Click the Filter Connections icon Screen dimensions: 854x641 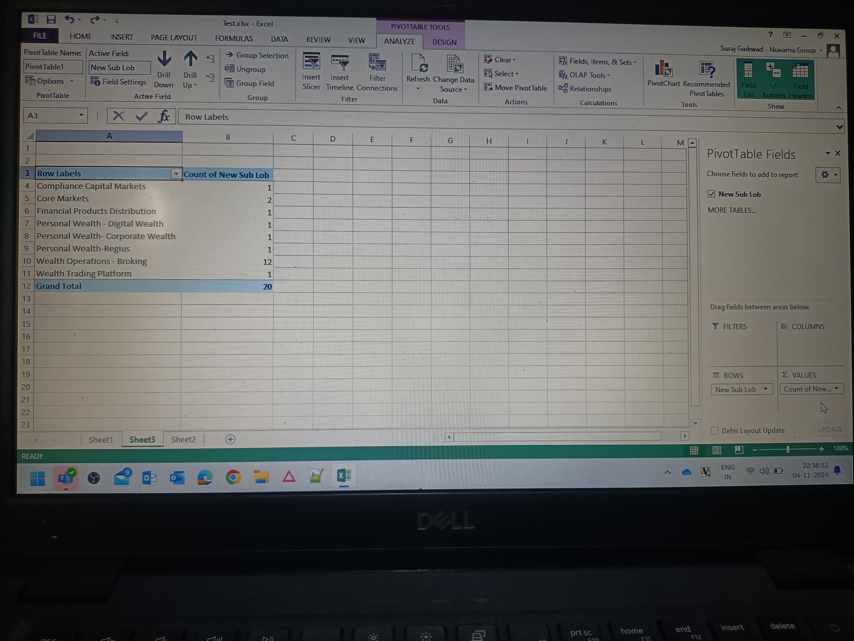point(377,62)
